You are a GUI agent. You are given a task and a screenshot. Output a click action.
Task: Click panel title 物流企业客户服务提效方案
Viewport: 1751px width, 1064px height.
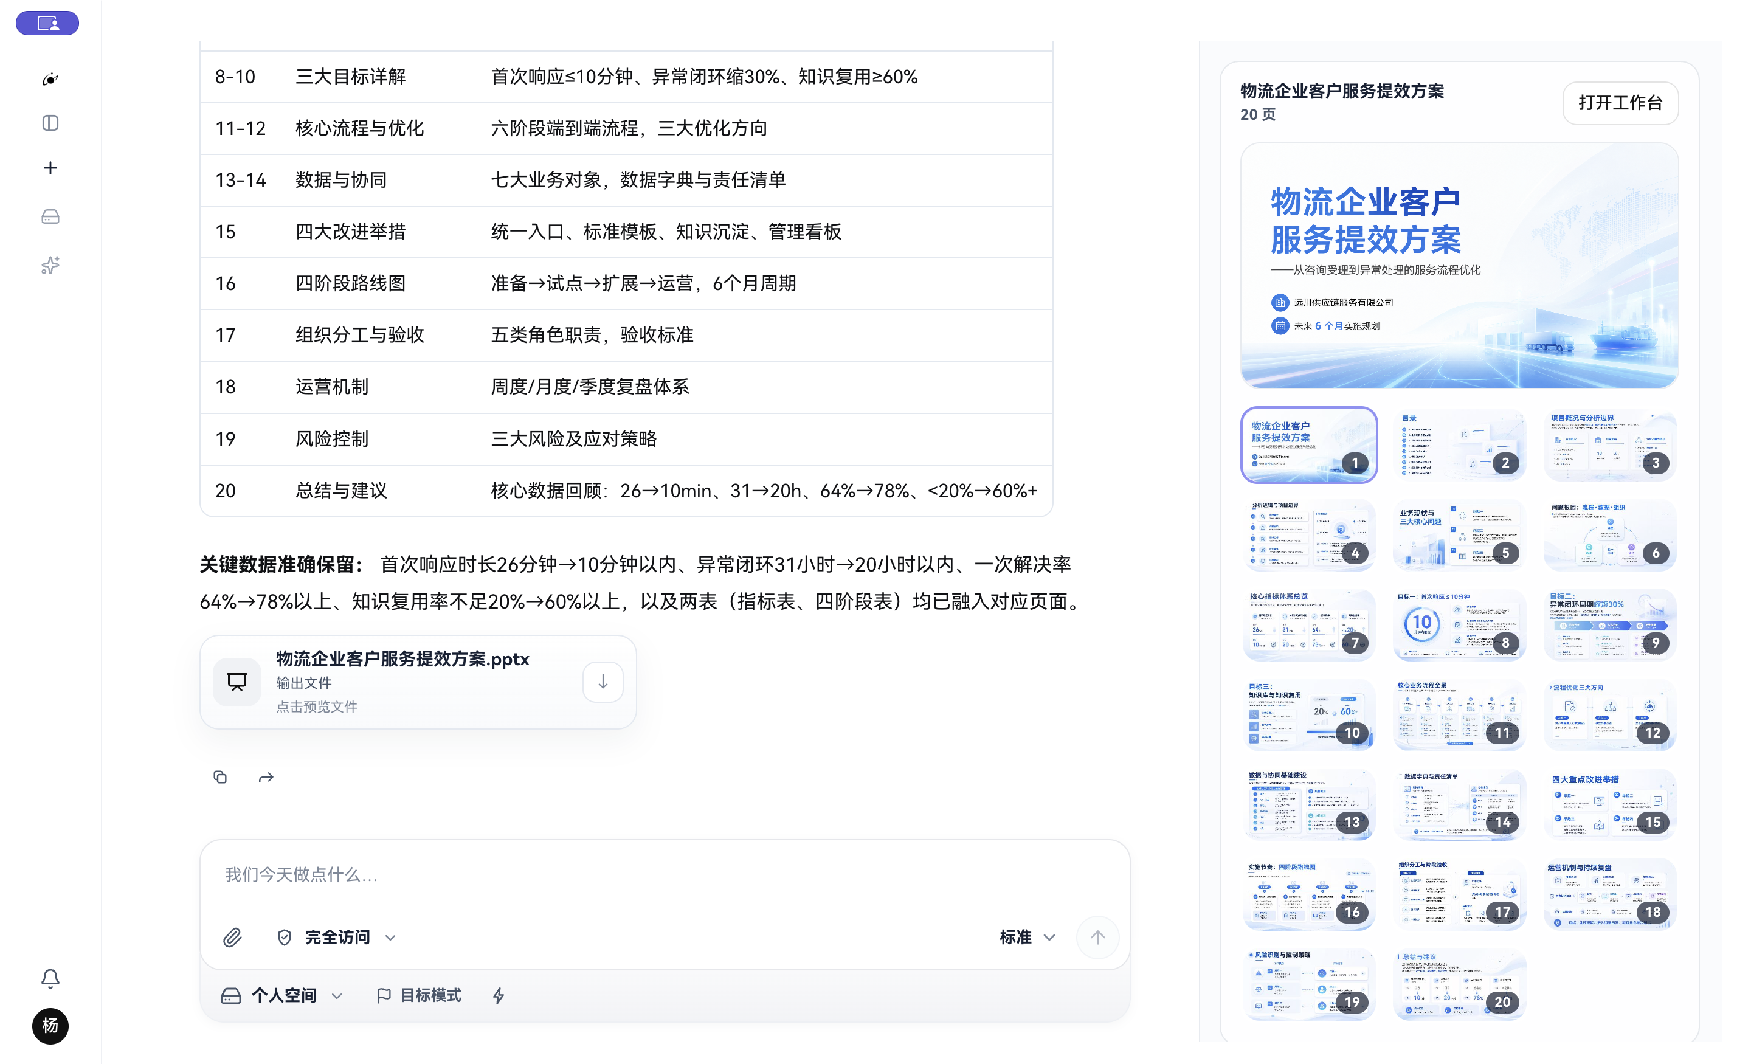1342,91
